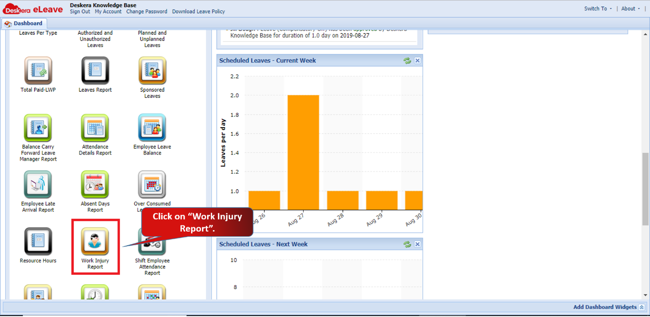Open the Absent Days Report icon
Image resolution: width=650 pixels, height=317 pixels.
coord(95,185)
